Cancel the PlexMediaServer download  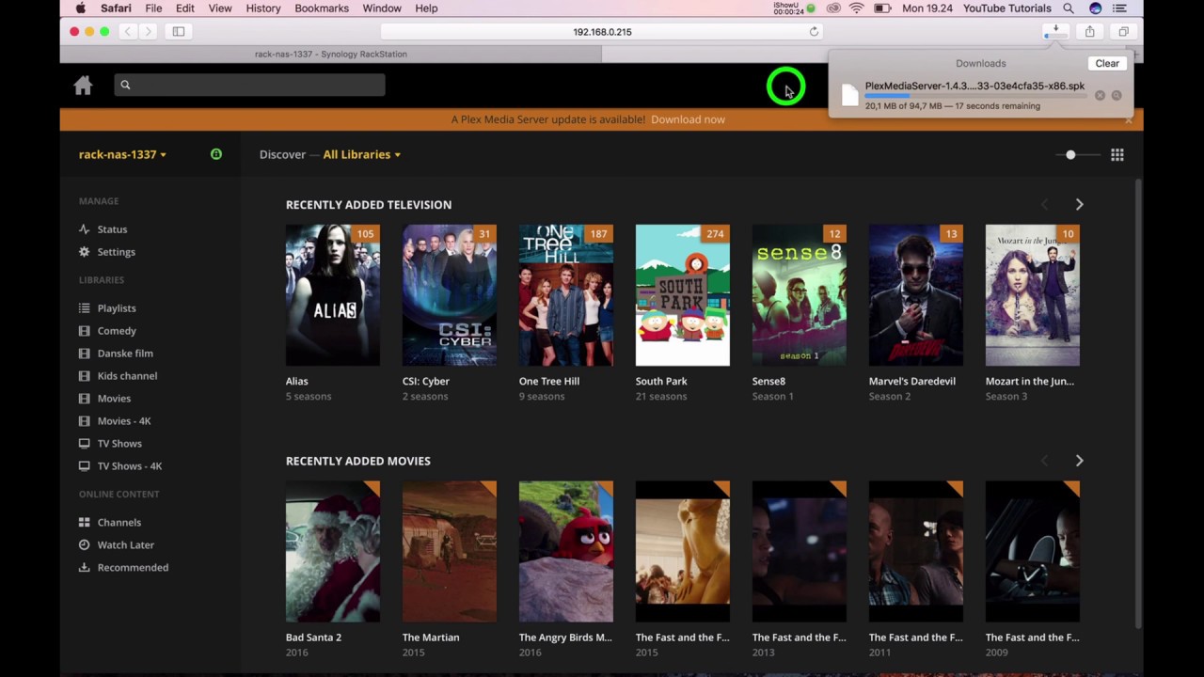click(x=1100, y=95)
